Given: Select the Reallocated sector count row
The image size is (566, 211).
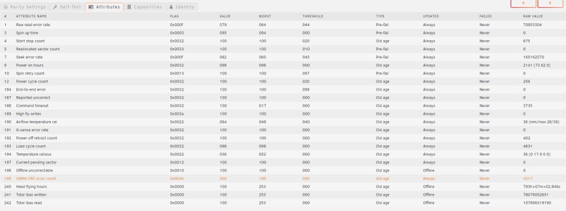Looking at the screenshot, I should [x=283, y=49].
